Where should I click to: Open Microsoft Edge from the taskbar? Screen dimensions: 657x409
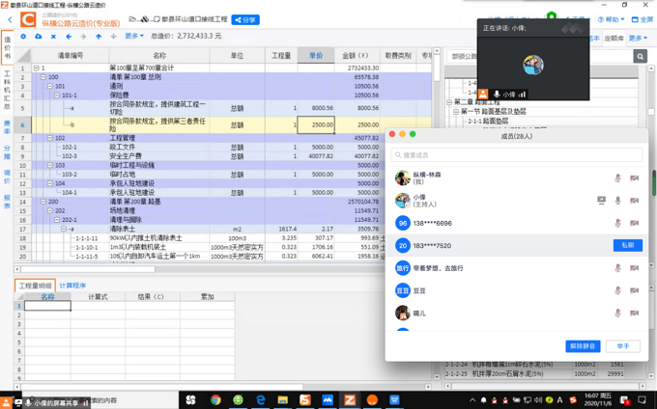tap(260, 400)
